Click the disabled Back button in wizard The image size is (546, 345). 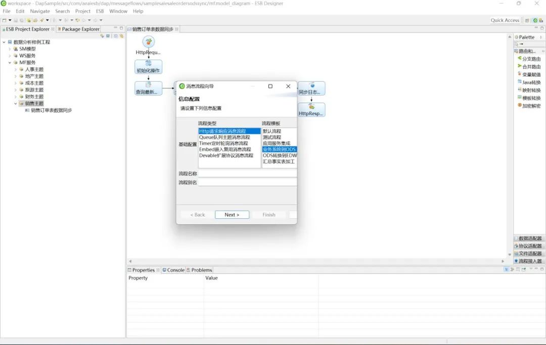coord(198,215)
